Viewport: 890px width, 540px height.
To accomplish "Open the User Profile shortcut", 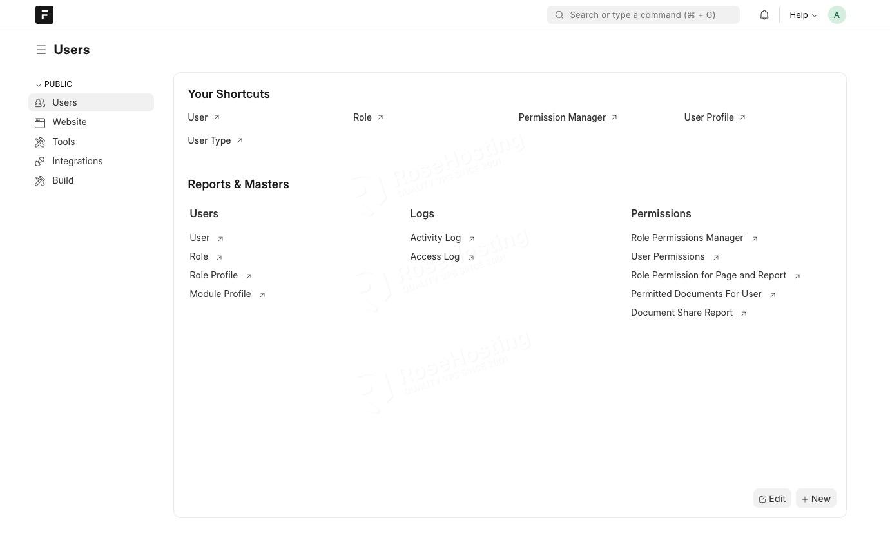I will pos(708,117).
